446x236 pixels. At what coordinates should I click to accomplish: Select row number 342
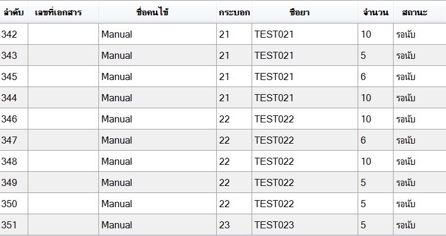click(9, 34)
